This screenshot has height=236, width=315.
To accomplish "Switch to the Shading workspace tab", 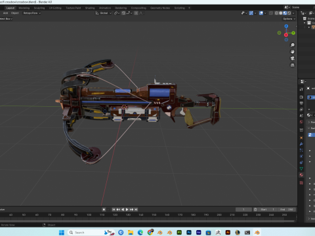I will point(90,8).
